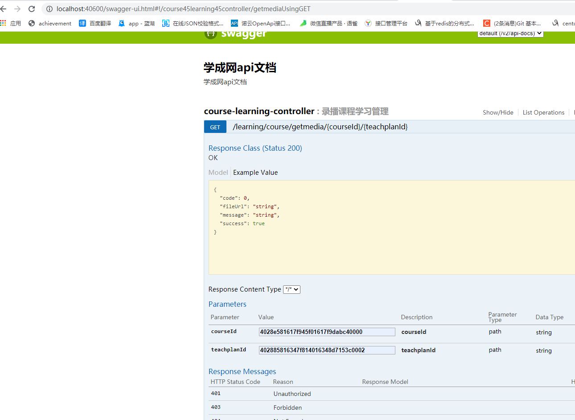Viewport: 575px width, 420px height.
Task: Toggle the /learning/course/getmedia operation path
Action: [x=320, y=127]
